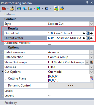Open the Data Conversion dropdown
The width and height of the screenshot is (96, 105).
pos(91,52)
